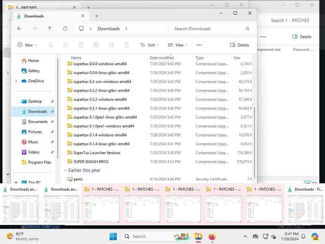325x244 pixels.
Task: Open the New dropdown menu
Action: click(x=27, y=45)
